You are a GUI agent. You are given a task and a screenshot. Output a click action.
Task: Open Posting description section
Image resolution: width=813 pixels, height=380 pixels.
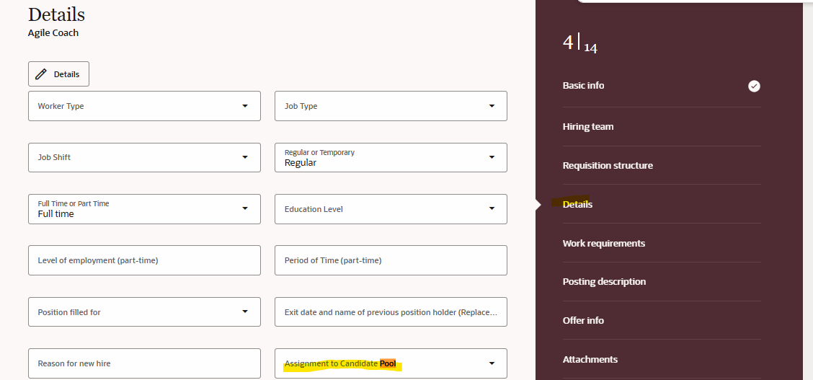[x=604, y=281]
